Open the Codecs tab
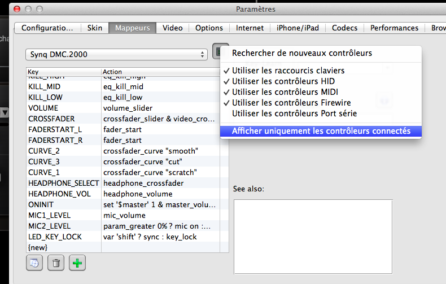446x284 pixels. [x=344, y=28]
